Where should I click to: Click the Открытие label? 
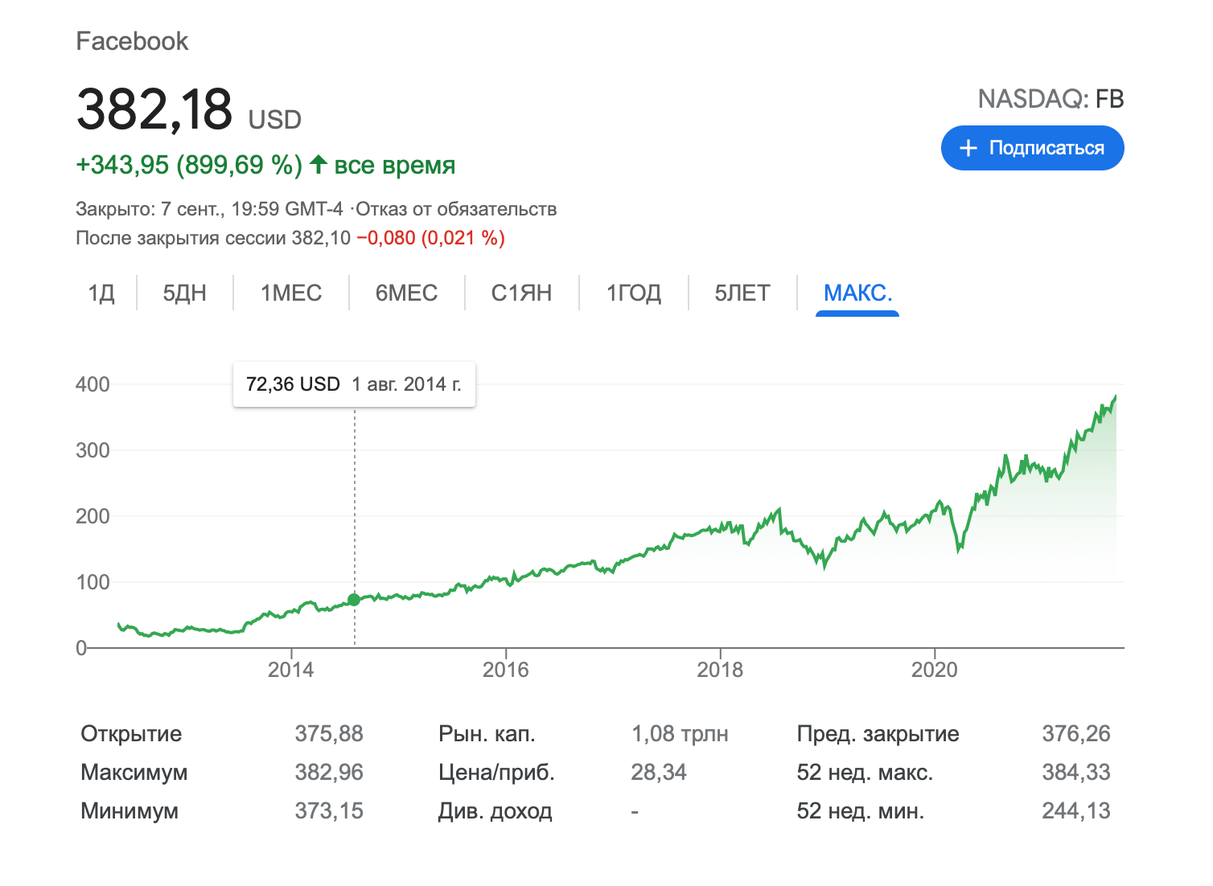(131, 733)
